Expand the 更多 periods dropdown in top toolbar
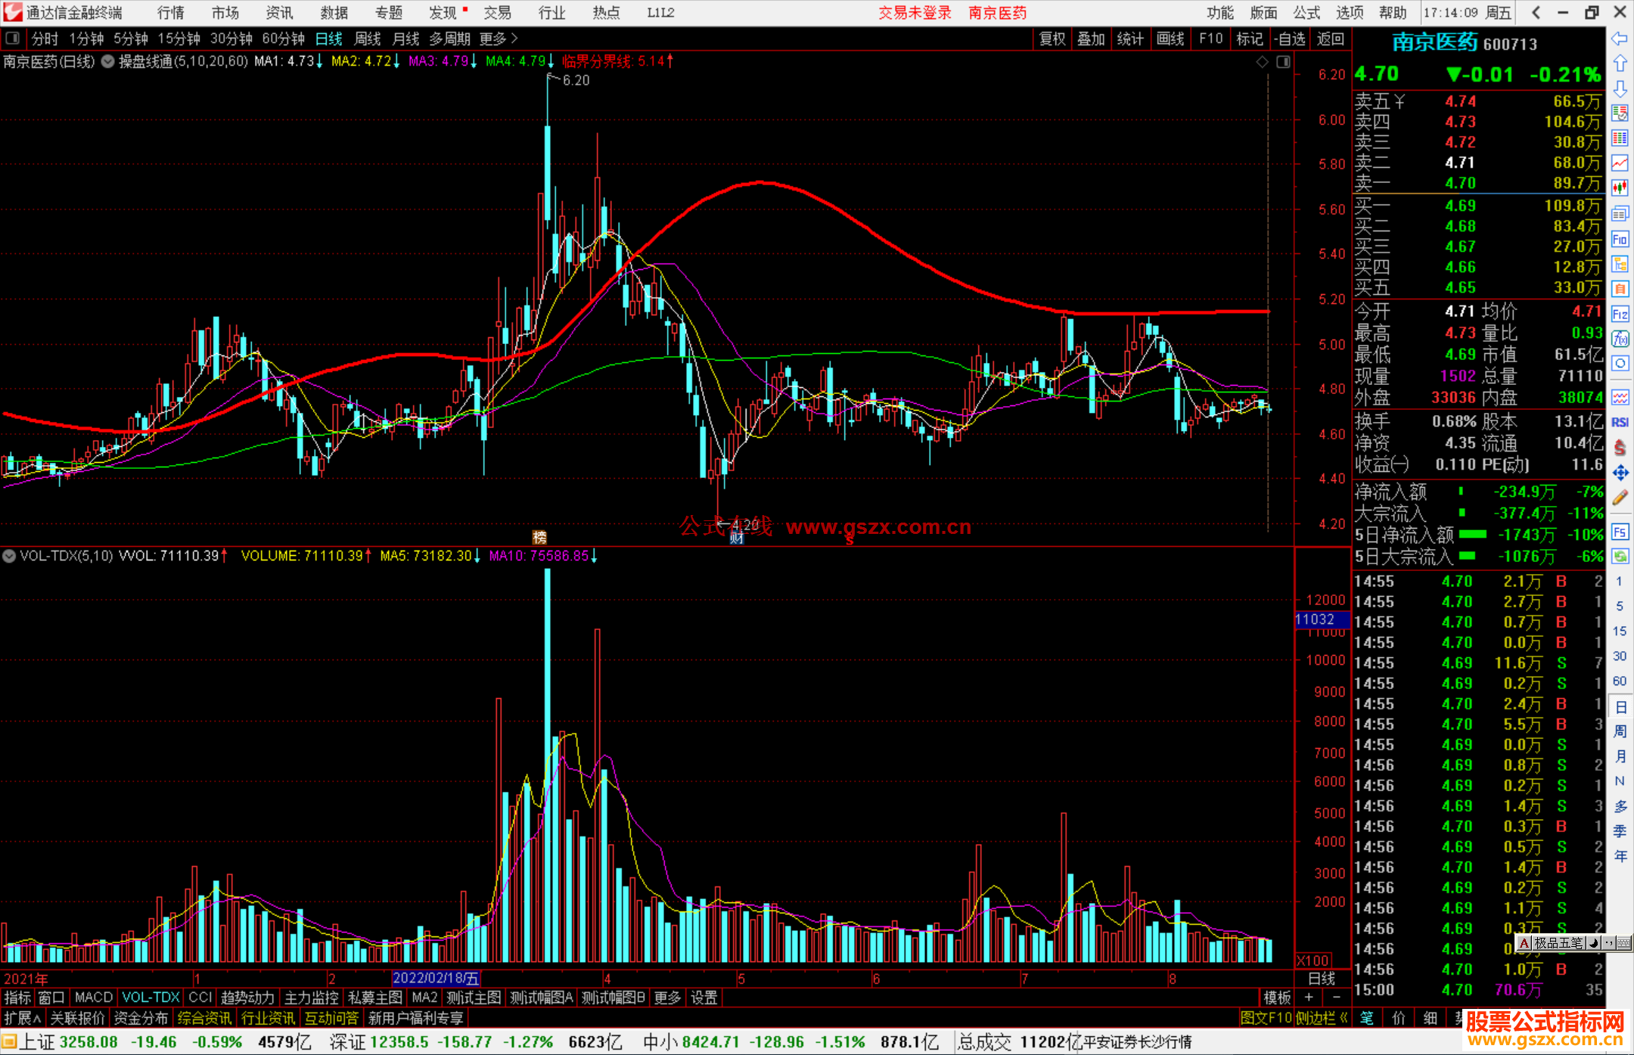 click(499, 39)
